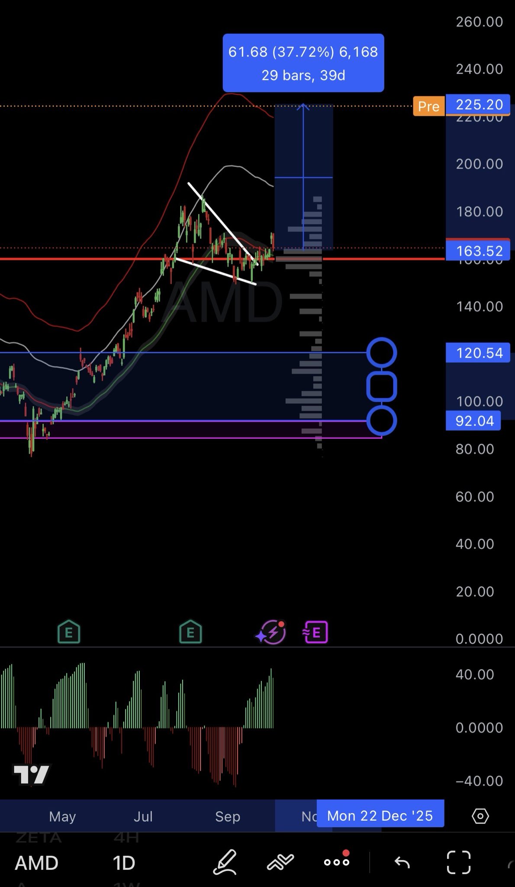Open the indicators icon in bottom toolbar
This screenshot has height=887, width=515.
click(x=280, y=862)
